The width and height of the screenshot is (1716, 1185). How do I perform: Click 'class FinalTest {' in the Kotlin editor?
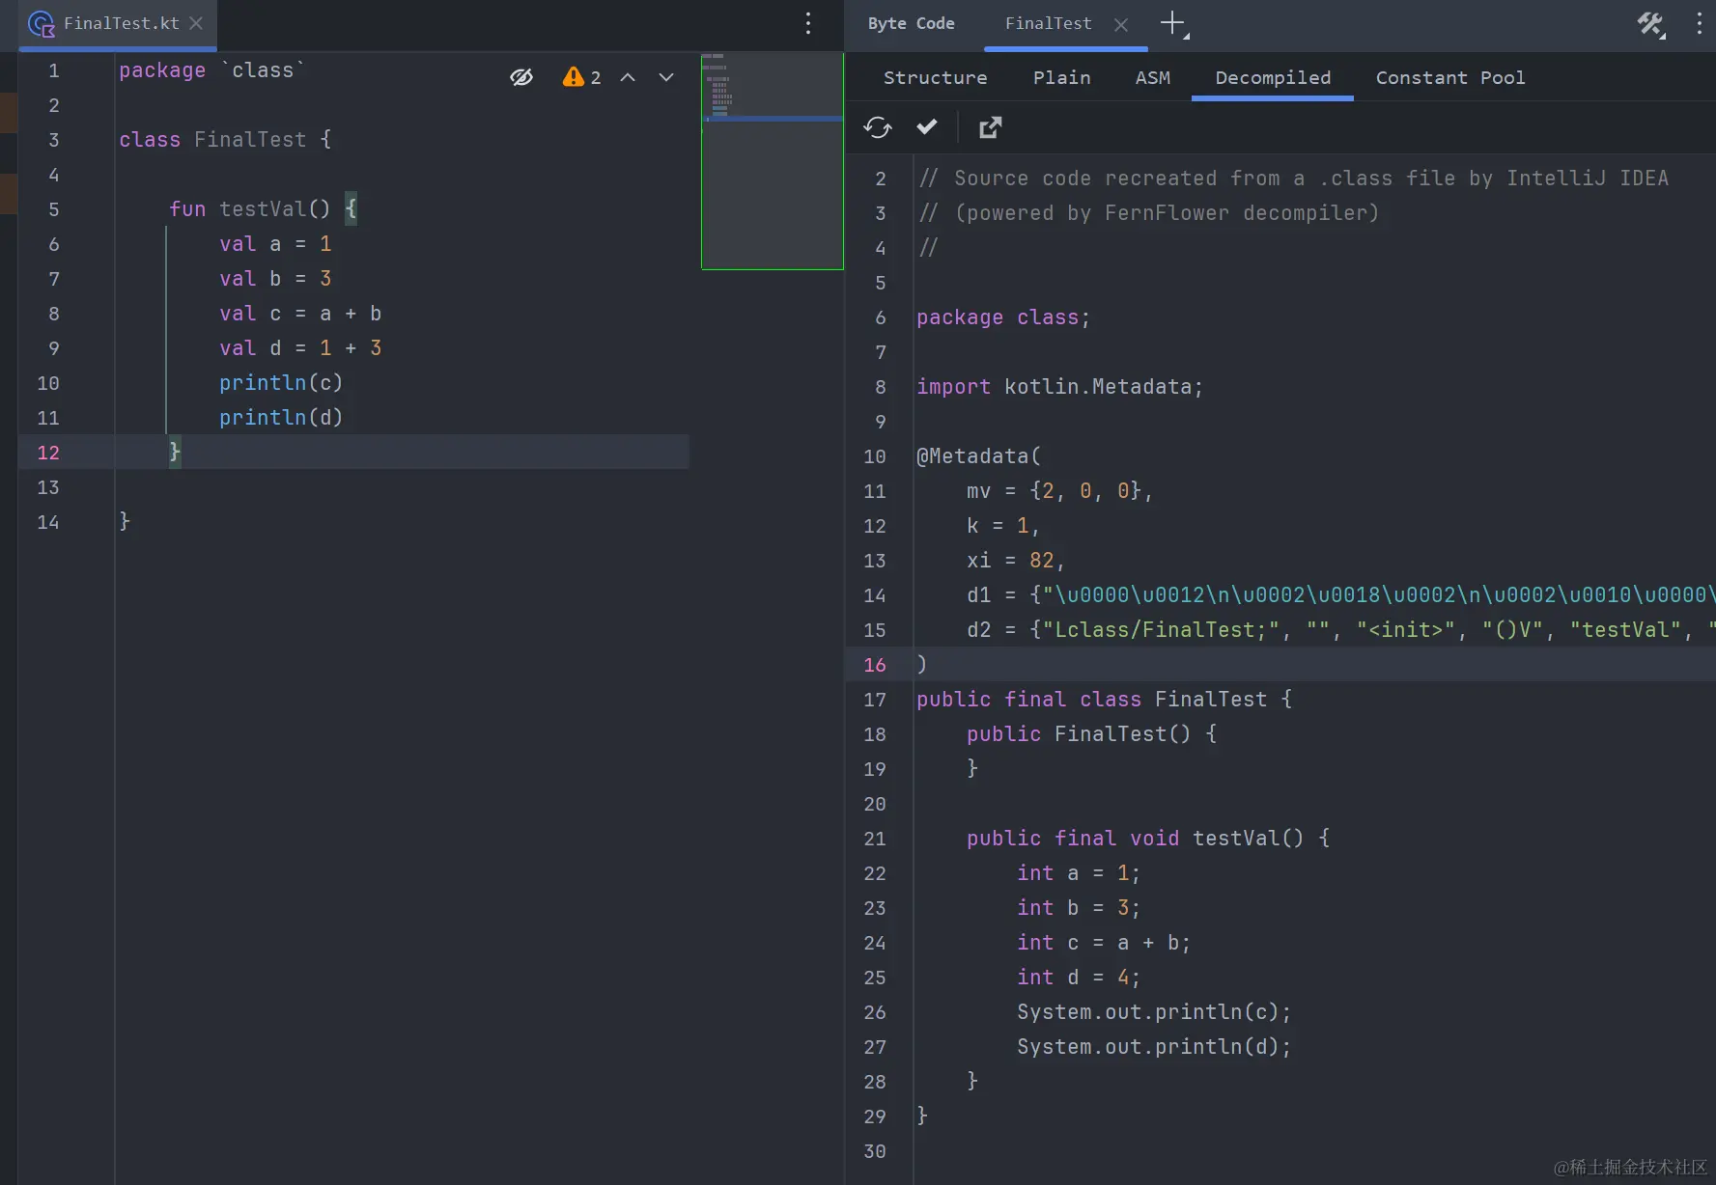pyautogui.click(x=225, y=140)
